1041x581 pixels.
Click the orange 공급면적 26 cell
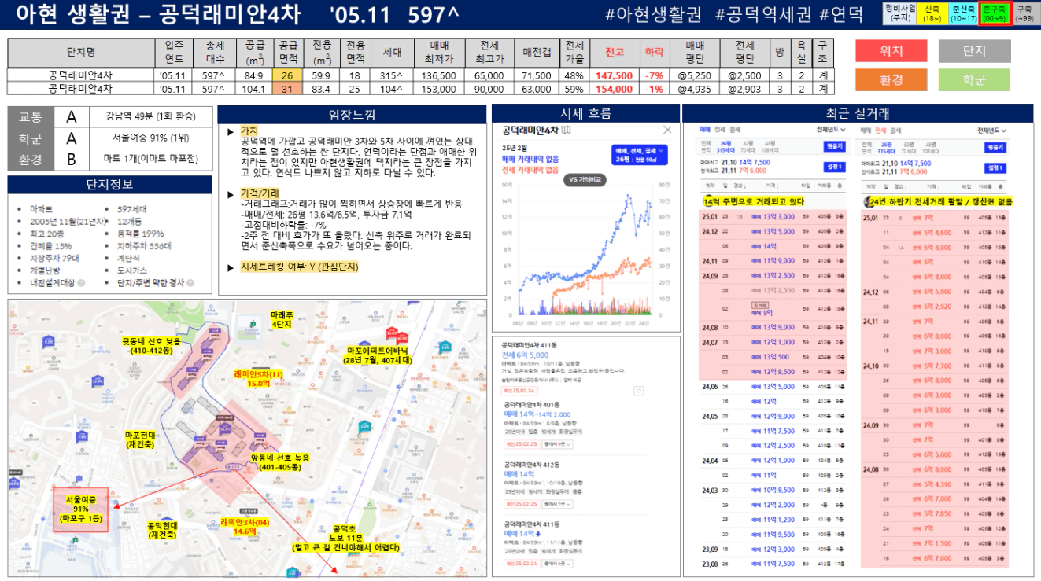[x=287, y=75]
